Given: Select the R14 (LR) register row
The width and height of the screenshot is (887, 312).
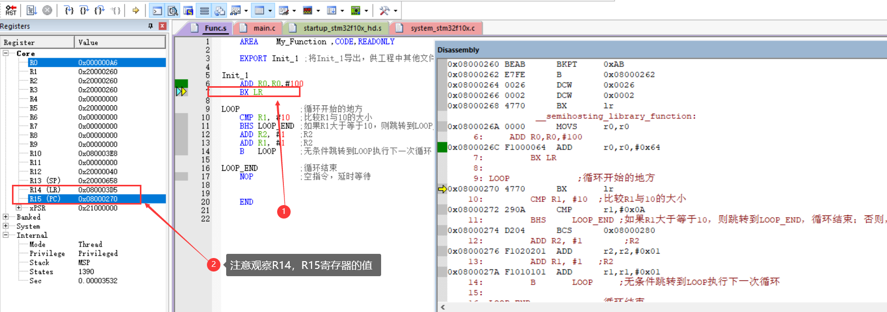Looking at the screenshot, I should click(97, 190).
